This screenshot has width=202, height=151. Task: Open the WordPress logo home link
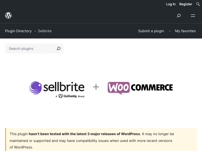(x=8, y=15)
